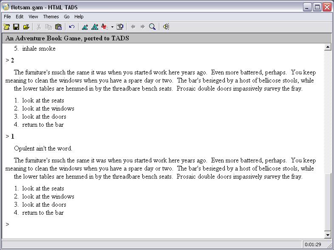The image size is (334, 250).
Task: Click the vertical scrollbar thumb
Action: point(328,202)
